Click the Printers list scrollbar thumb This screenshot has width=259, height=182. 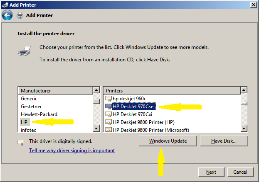pyautogui.click(x=244, y=103)
